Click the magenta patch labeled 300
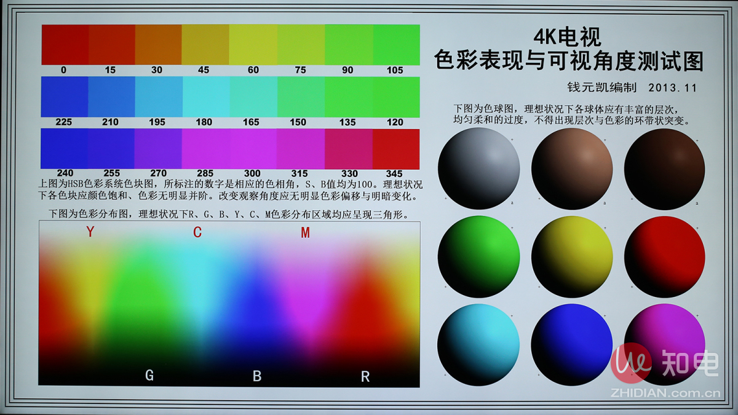The image size is (738, 415). [252, 148]
